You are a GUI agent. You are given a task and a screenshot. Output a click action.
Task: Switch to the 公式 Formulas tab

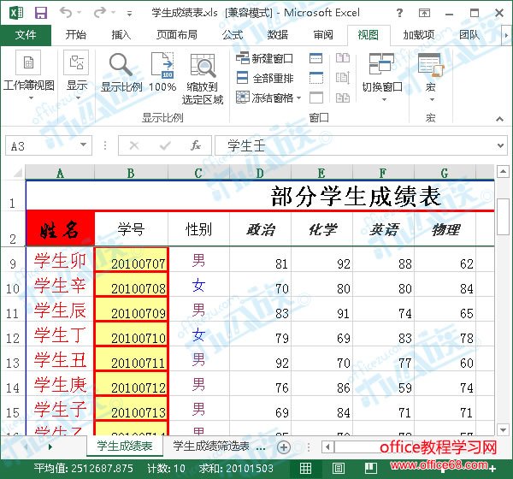coord(233,35)
